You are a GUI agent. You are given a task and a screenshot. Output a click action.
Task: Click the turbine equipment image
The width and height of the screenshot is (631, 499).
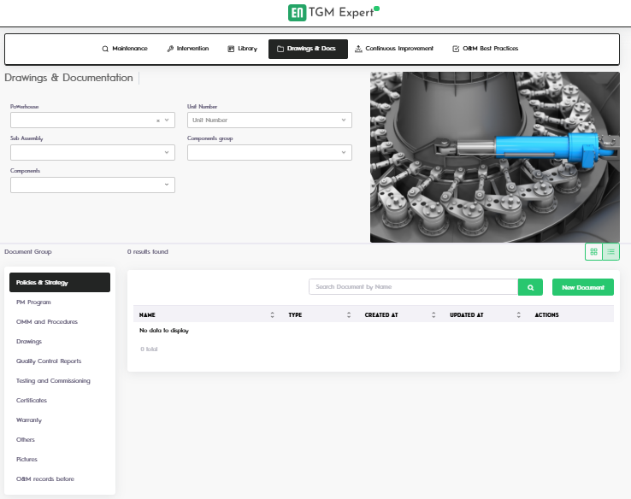[494, 156]
